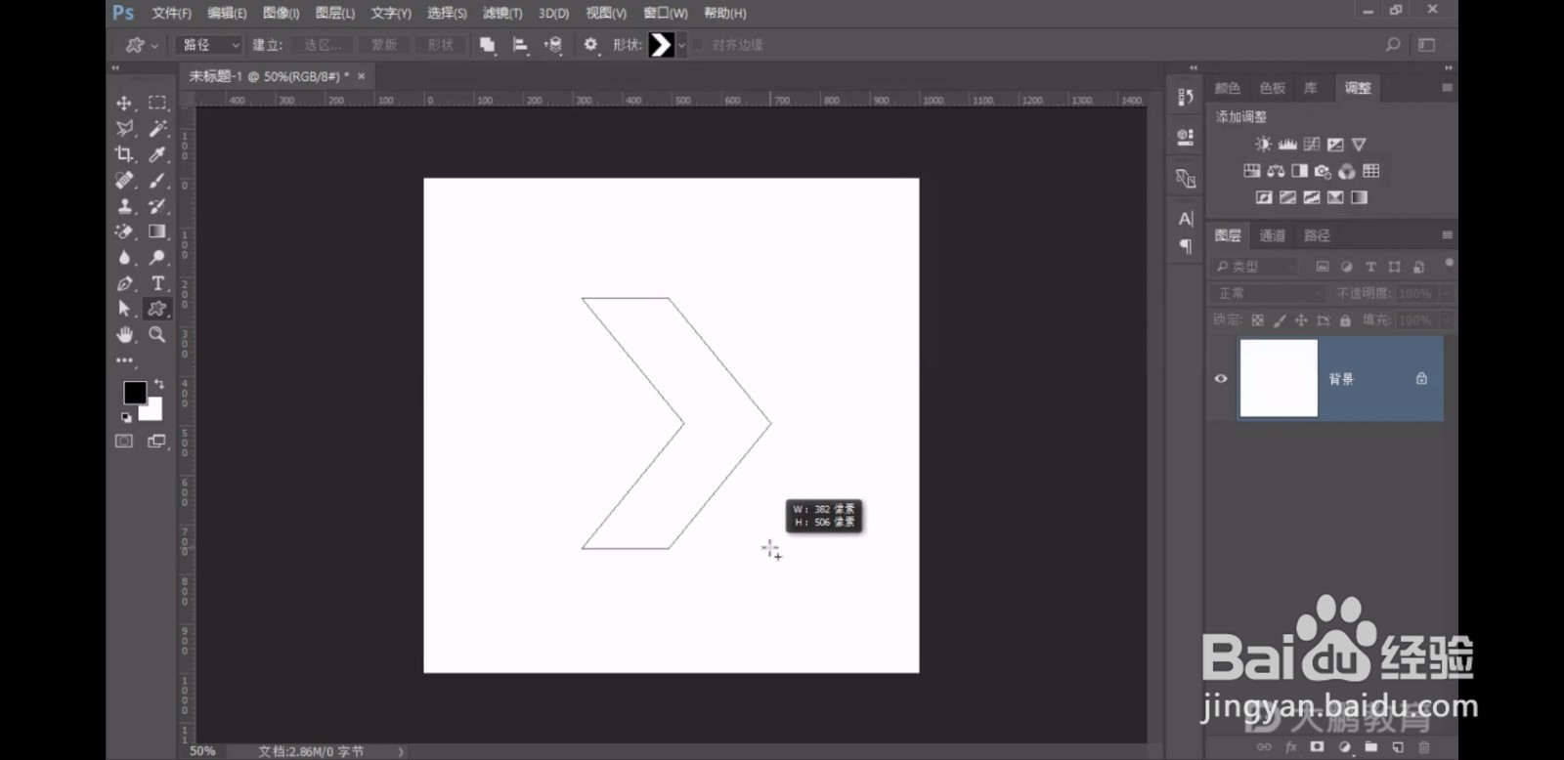This screenshot has height=760, width=1564.
Task: Select the Eraser tool
Action: point(124,232)
